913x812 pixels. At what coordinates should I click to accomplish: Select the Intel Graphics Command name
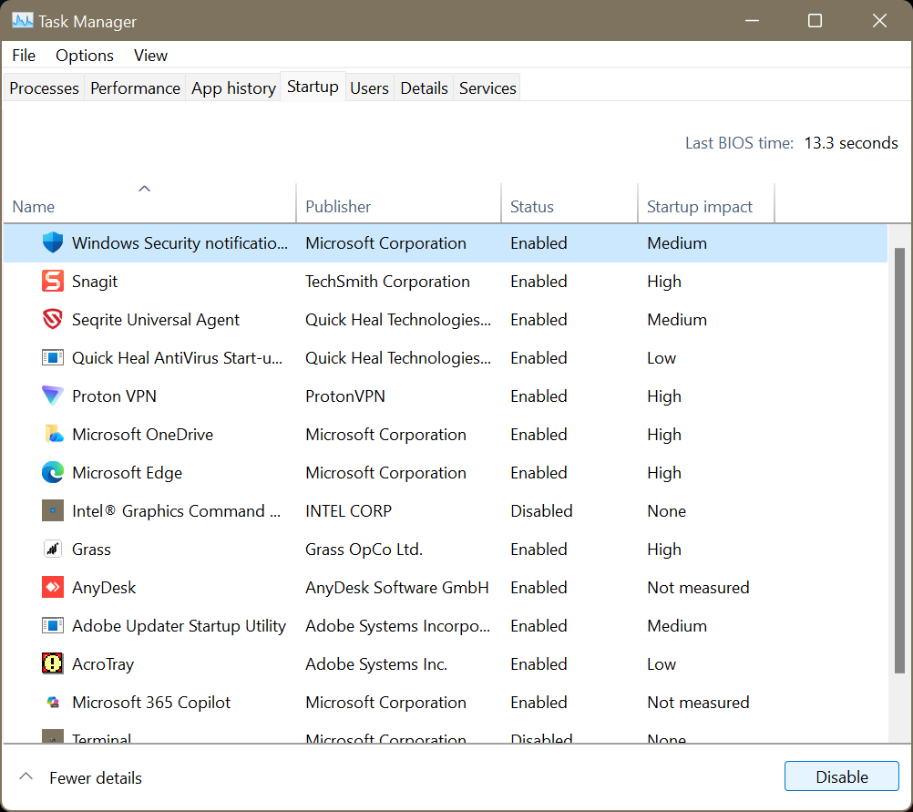click(x=177, y=511)
